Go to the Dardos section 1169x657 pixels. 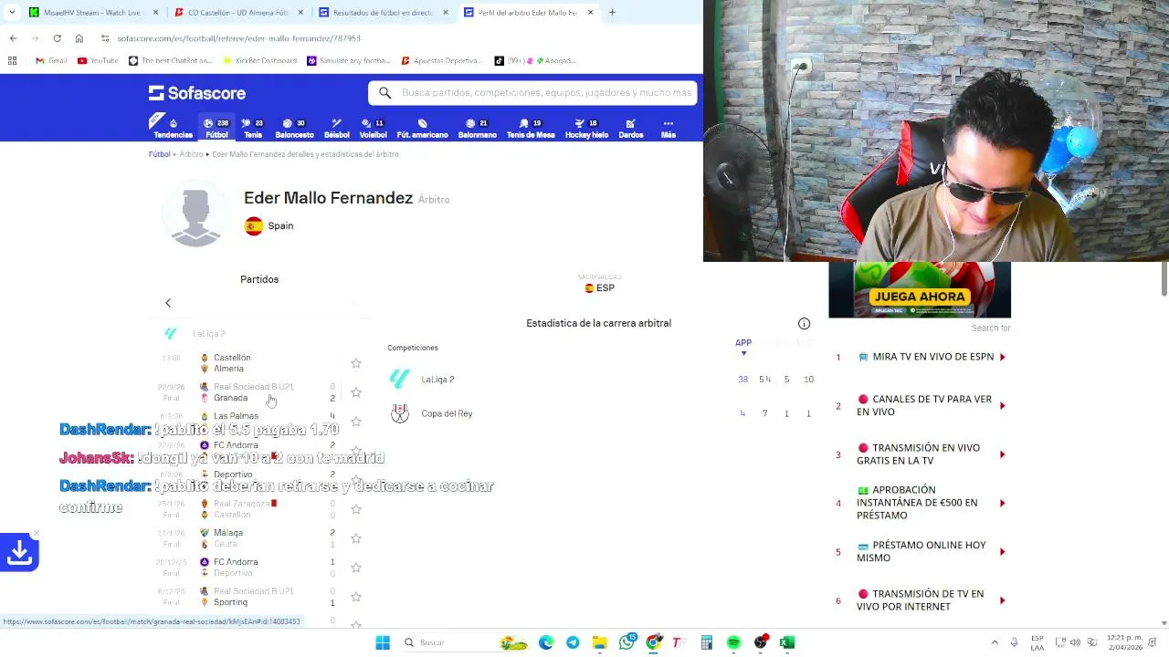coord(630,128)
